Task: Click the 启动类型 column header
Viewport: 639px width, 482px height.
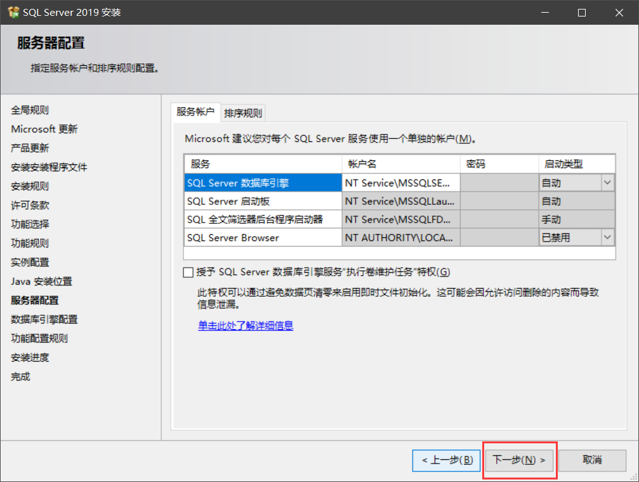Action: coord(577,164)
